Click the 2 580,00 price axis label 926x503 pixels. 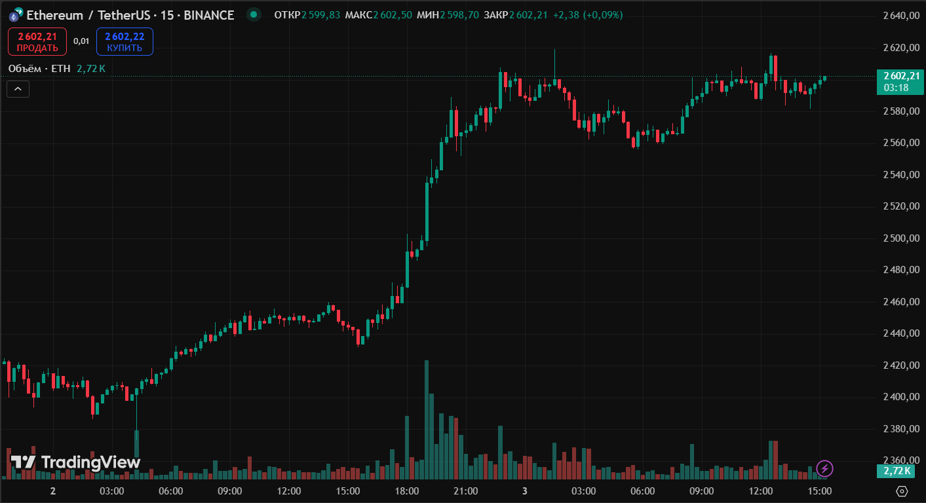901,111
